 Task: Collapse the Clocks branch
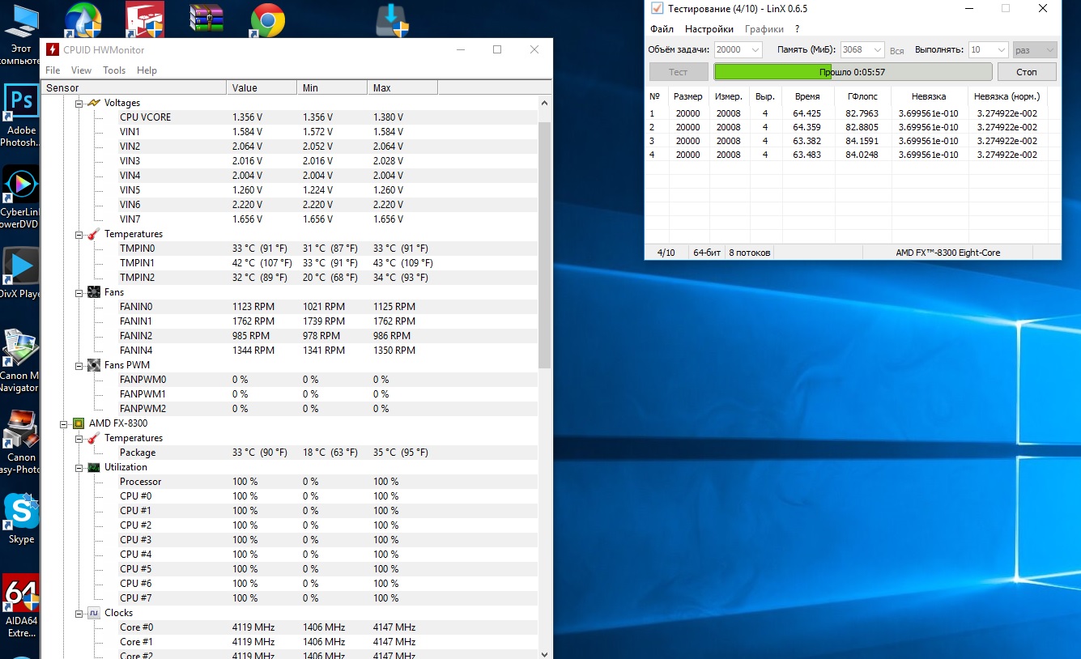tap(79, 613)
